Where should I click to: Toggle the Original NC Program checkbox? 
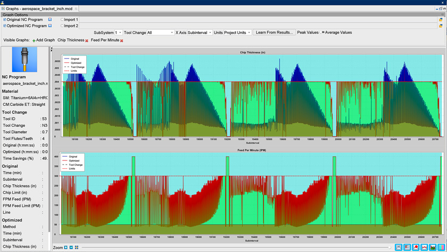click(x=5, y=20)
